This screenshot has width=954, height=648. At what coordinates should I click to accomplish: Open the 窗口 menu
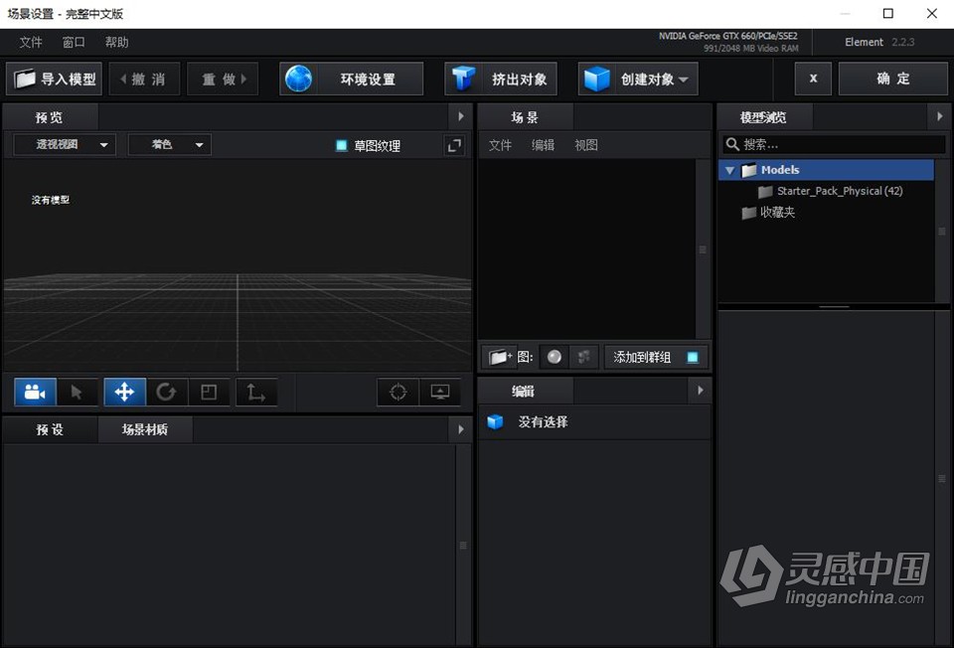click(73, 42)
